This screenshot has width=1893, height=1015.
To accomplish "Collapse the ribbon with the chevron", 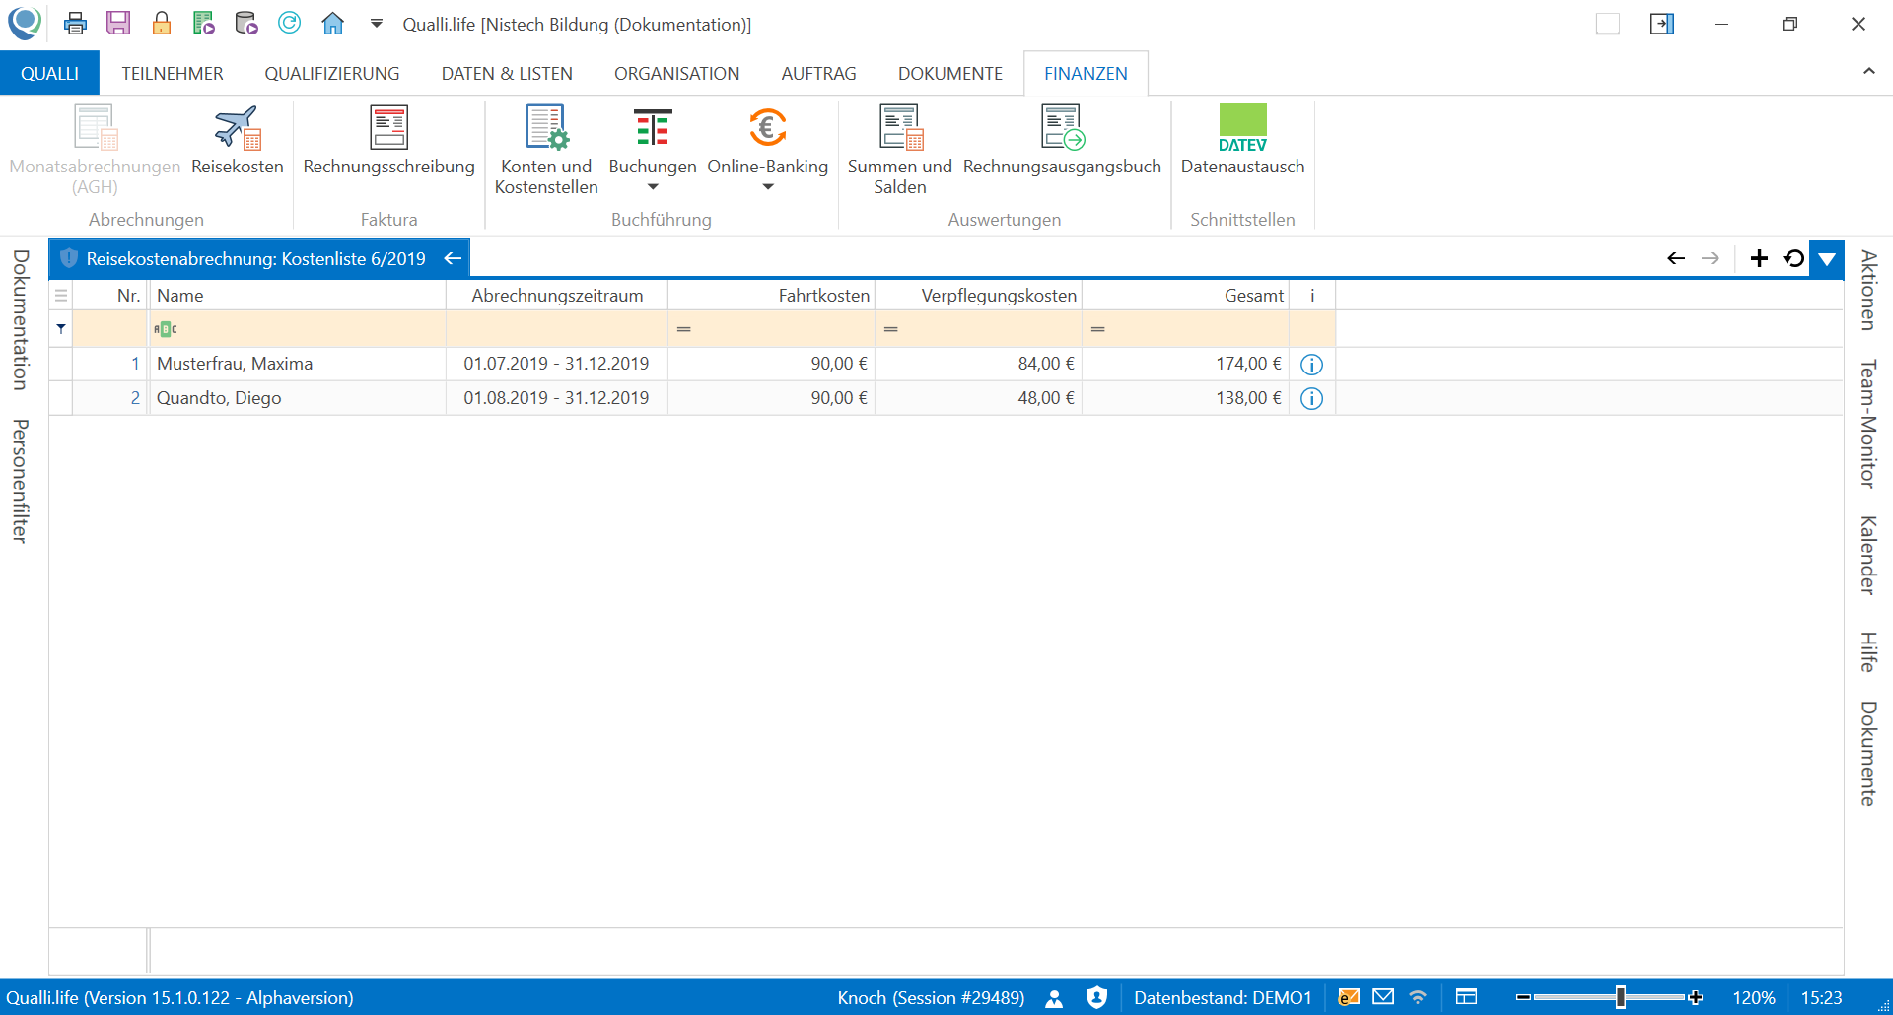I will point(1868,72).
